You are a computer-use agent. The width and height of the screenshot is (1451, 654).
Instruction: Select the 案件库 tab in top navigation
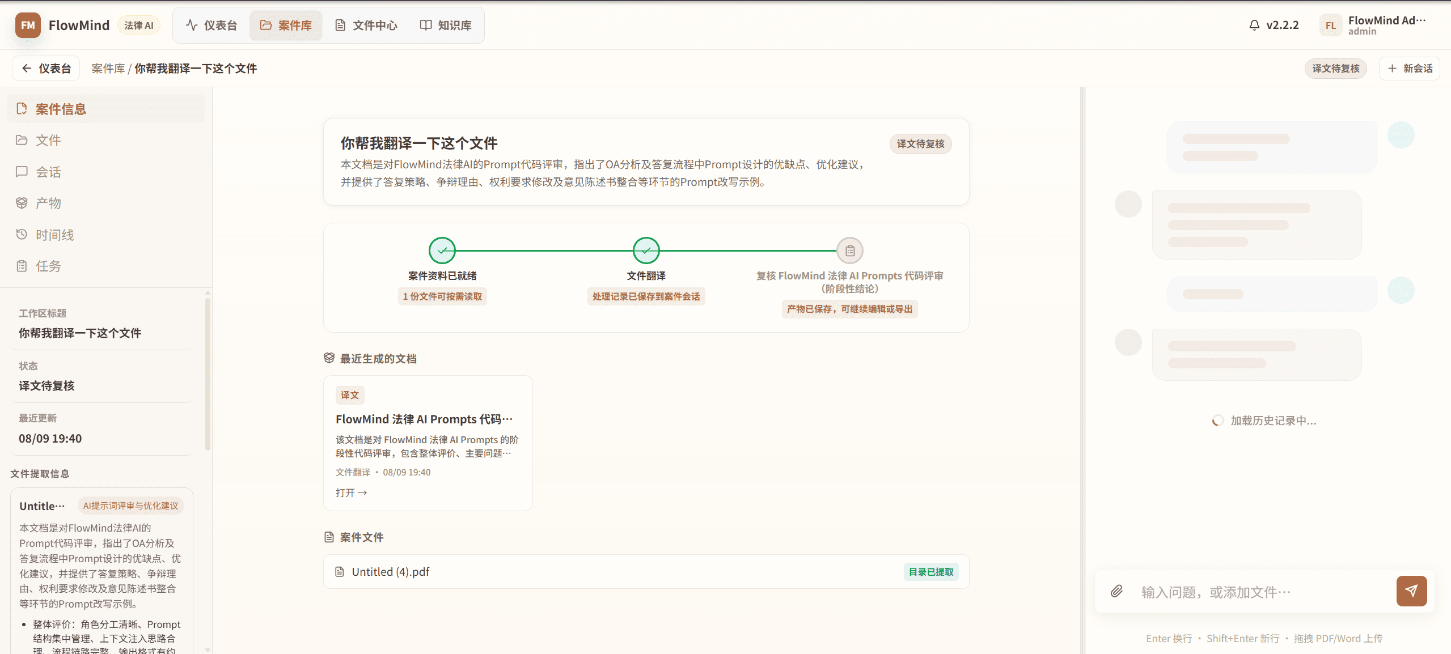[286, 26]
